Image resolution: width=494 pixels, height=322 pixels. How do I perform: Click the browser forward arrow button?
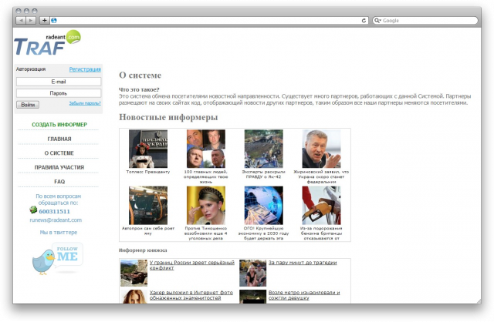(x=30, y=20)
